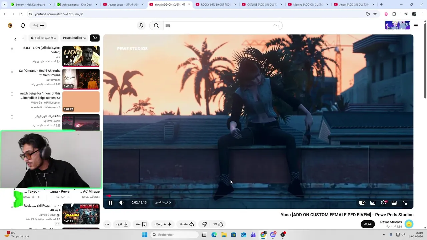
Task: Like the Yuna video
Action: click(x=218, y=224)
